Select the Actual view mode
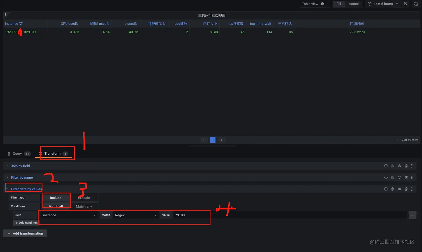422x252 pixels. click(354, 4)
